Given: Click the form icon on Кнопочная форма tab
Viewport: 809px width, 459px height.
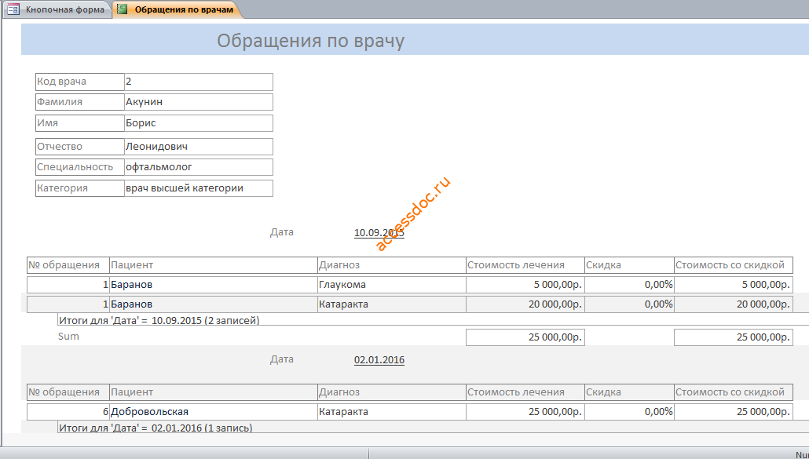Looking at the screenshot, I should (13, 9).
